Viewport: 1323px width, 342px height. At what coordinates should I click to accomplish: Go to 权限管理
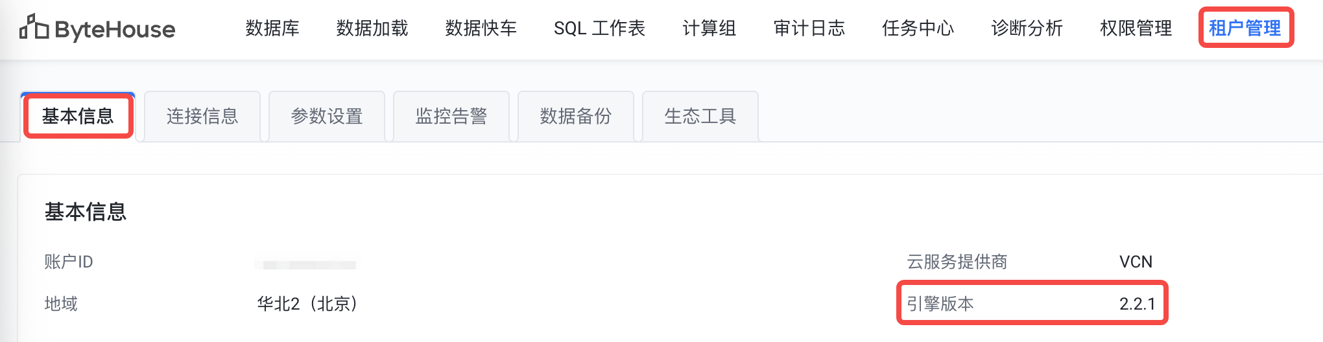(x=1136, y=28)
